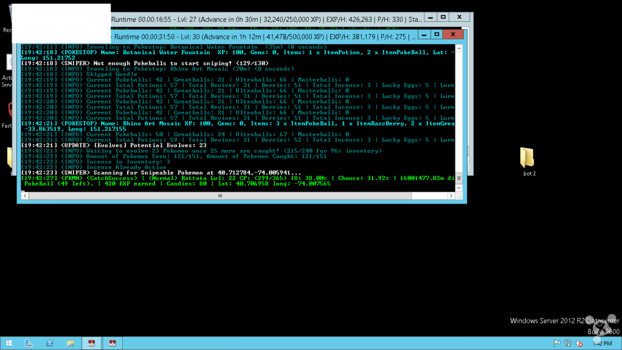Click the console's vertical scroll up arrow
The width and height of the screenshot is (622, 350).
coord(459,49)
